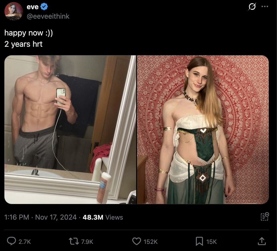Click the share upload icon

tap(262, 241)
